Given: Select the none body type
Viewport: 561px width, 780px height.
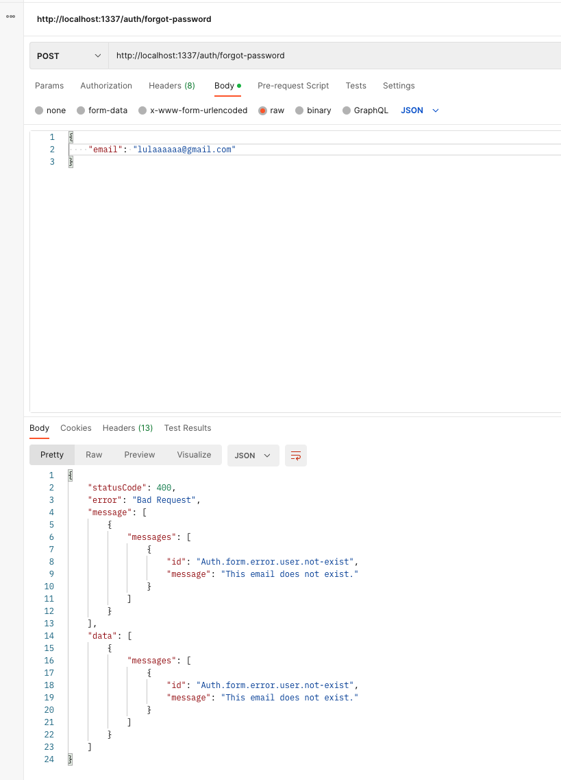Looking at the screenshot, I should click(x=50, y=110).
